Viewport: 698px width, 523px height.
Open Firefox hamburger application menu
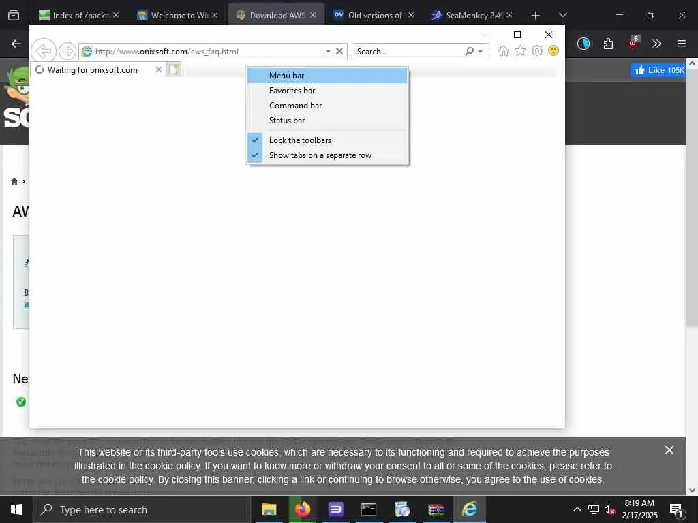click(x=682, y=44)
